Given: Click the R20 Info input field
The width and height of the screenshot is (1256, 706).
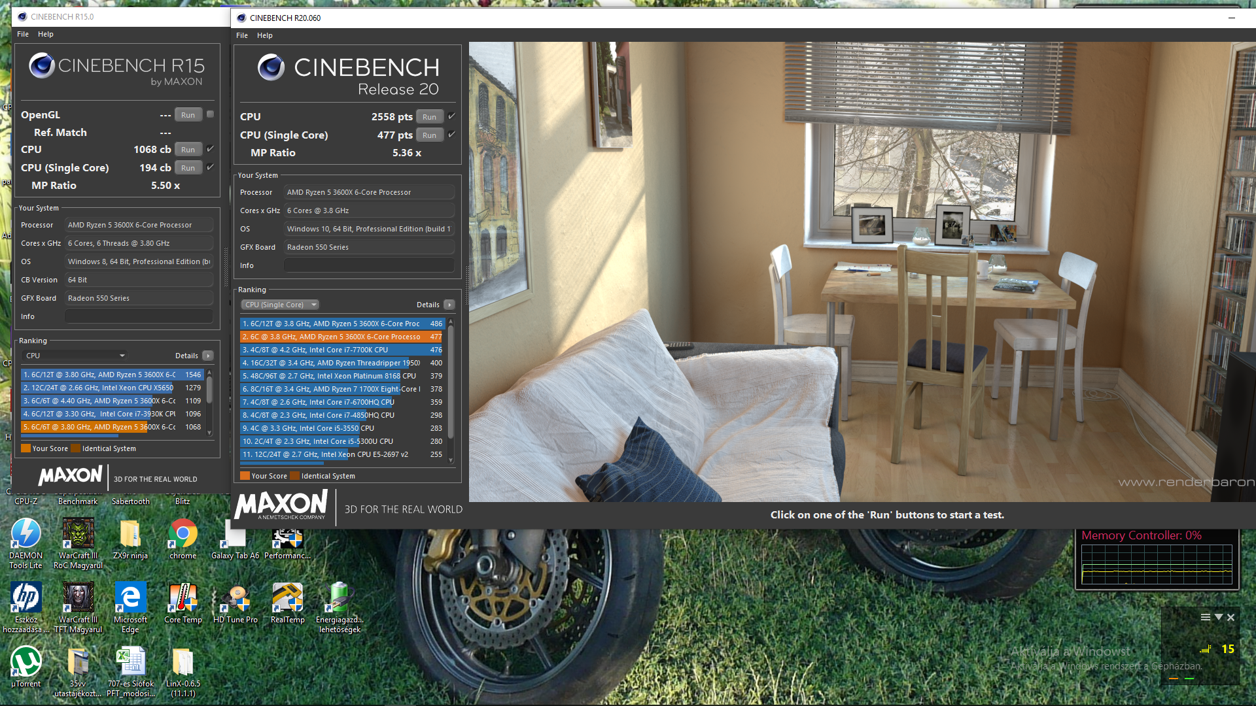Looking at the screenshot, I should [x=369, y=265].
